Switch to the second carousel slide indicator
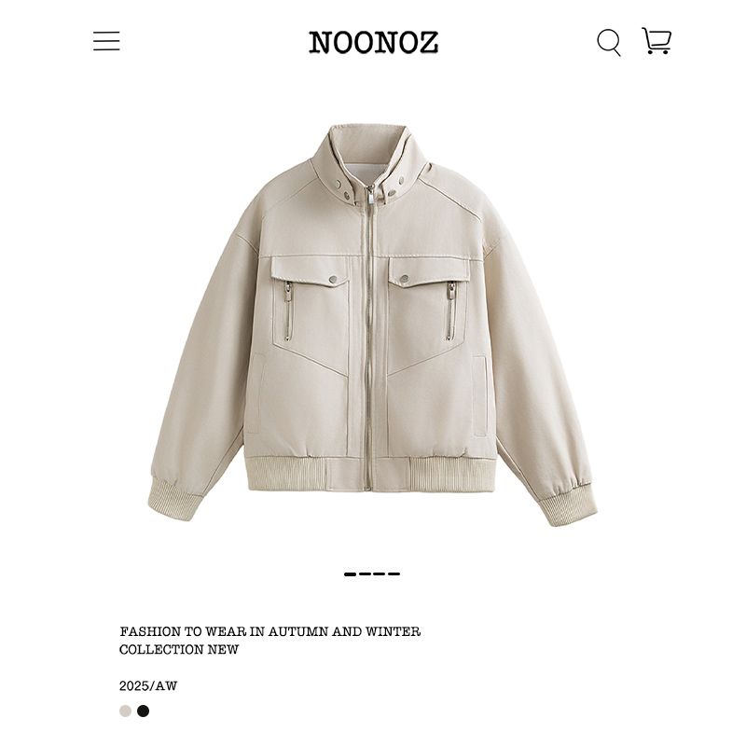 coord(365,574)
